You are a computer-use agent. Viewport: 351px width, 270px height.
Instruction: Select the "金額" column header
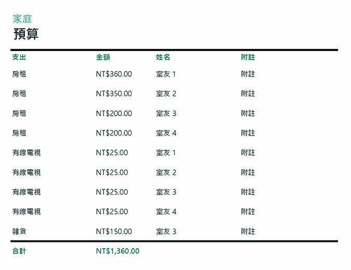click(x=103, y=57)
